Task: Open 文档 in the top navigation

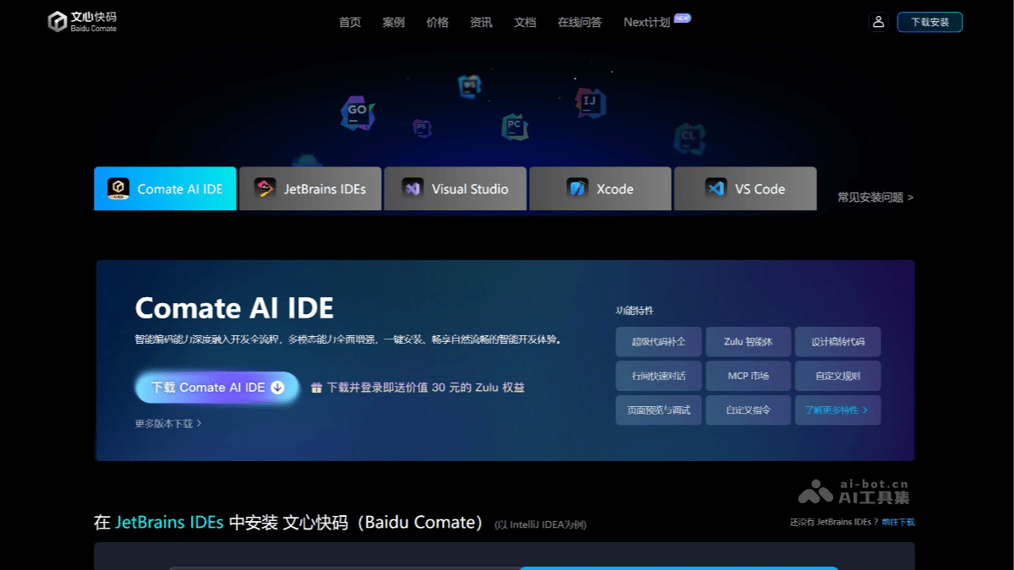Action: [525, 23]
